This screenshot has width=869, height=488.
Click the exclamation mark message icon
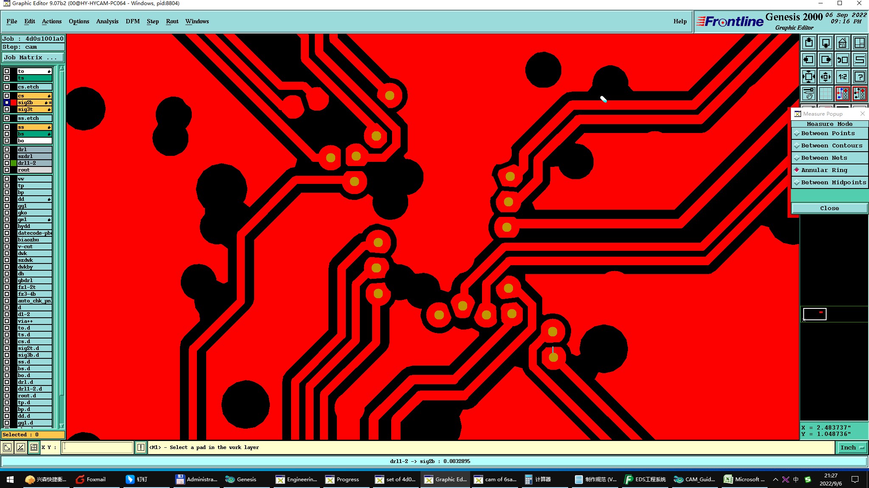tap(141, 447)
